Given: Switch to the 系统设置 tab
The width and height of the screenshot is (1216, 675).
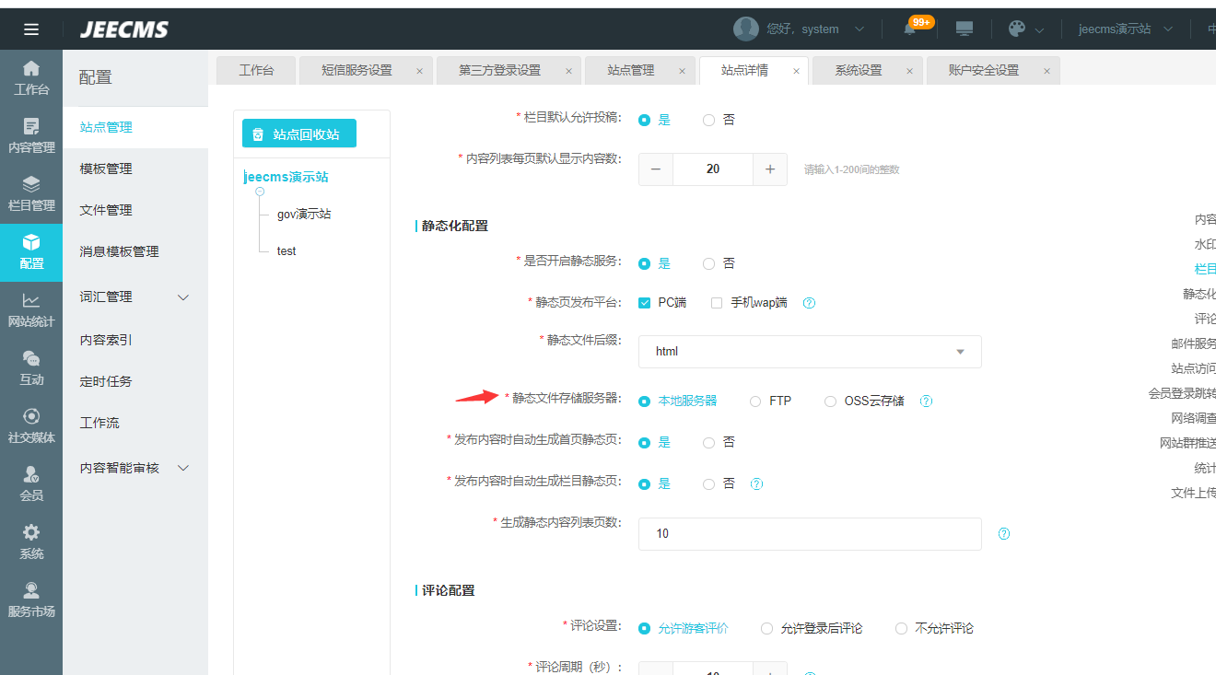Looking at the screenshot, I should click(x=858, y=71).
